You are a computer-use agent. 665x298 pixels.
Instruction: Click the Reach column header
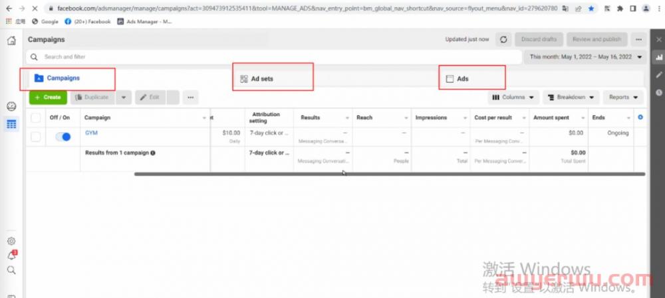(x=382, y=117)
